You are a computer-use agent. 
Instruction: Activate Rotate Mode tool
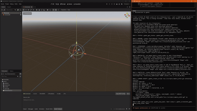coord(28,10)
